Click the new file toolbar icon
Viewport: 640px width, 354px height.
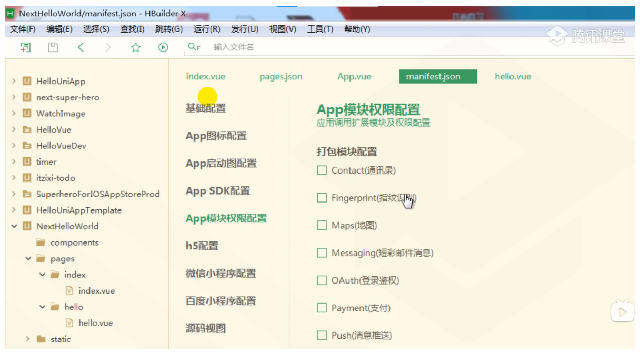click(25, 47)
